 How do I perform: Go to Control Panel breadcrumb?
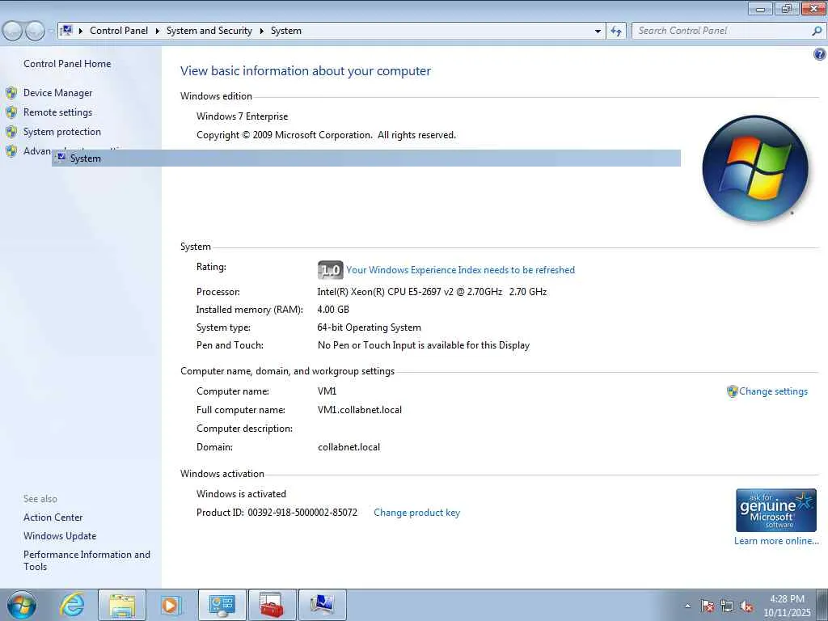(x=119, y=31)
